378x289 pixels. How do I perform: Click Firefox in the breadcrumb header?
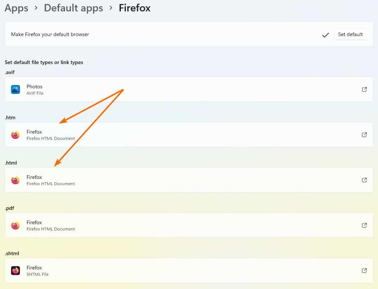click(134, 8)
